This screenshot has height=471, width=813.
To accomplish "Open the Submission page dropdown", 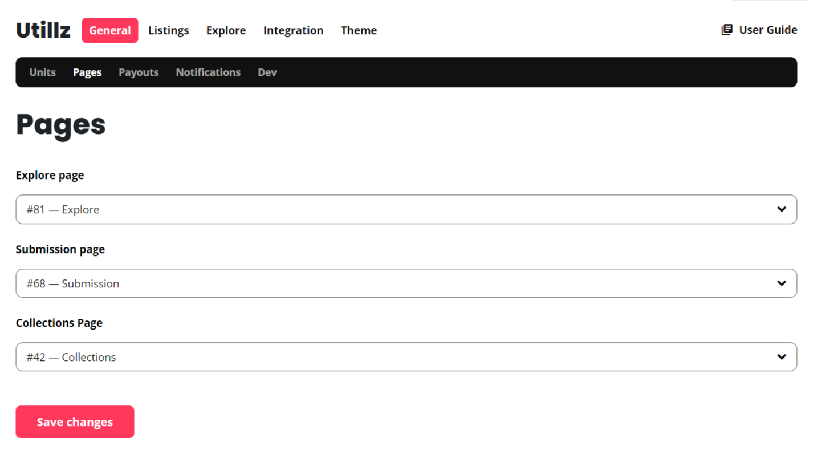I will pyautogui.click(x=407, y=283).
